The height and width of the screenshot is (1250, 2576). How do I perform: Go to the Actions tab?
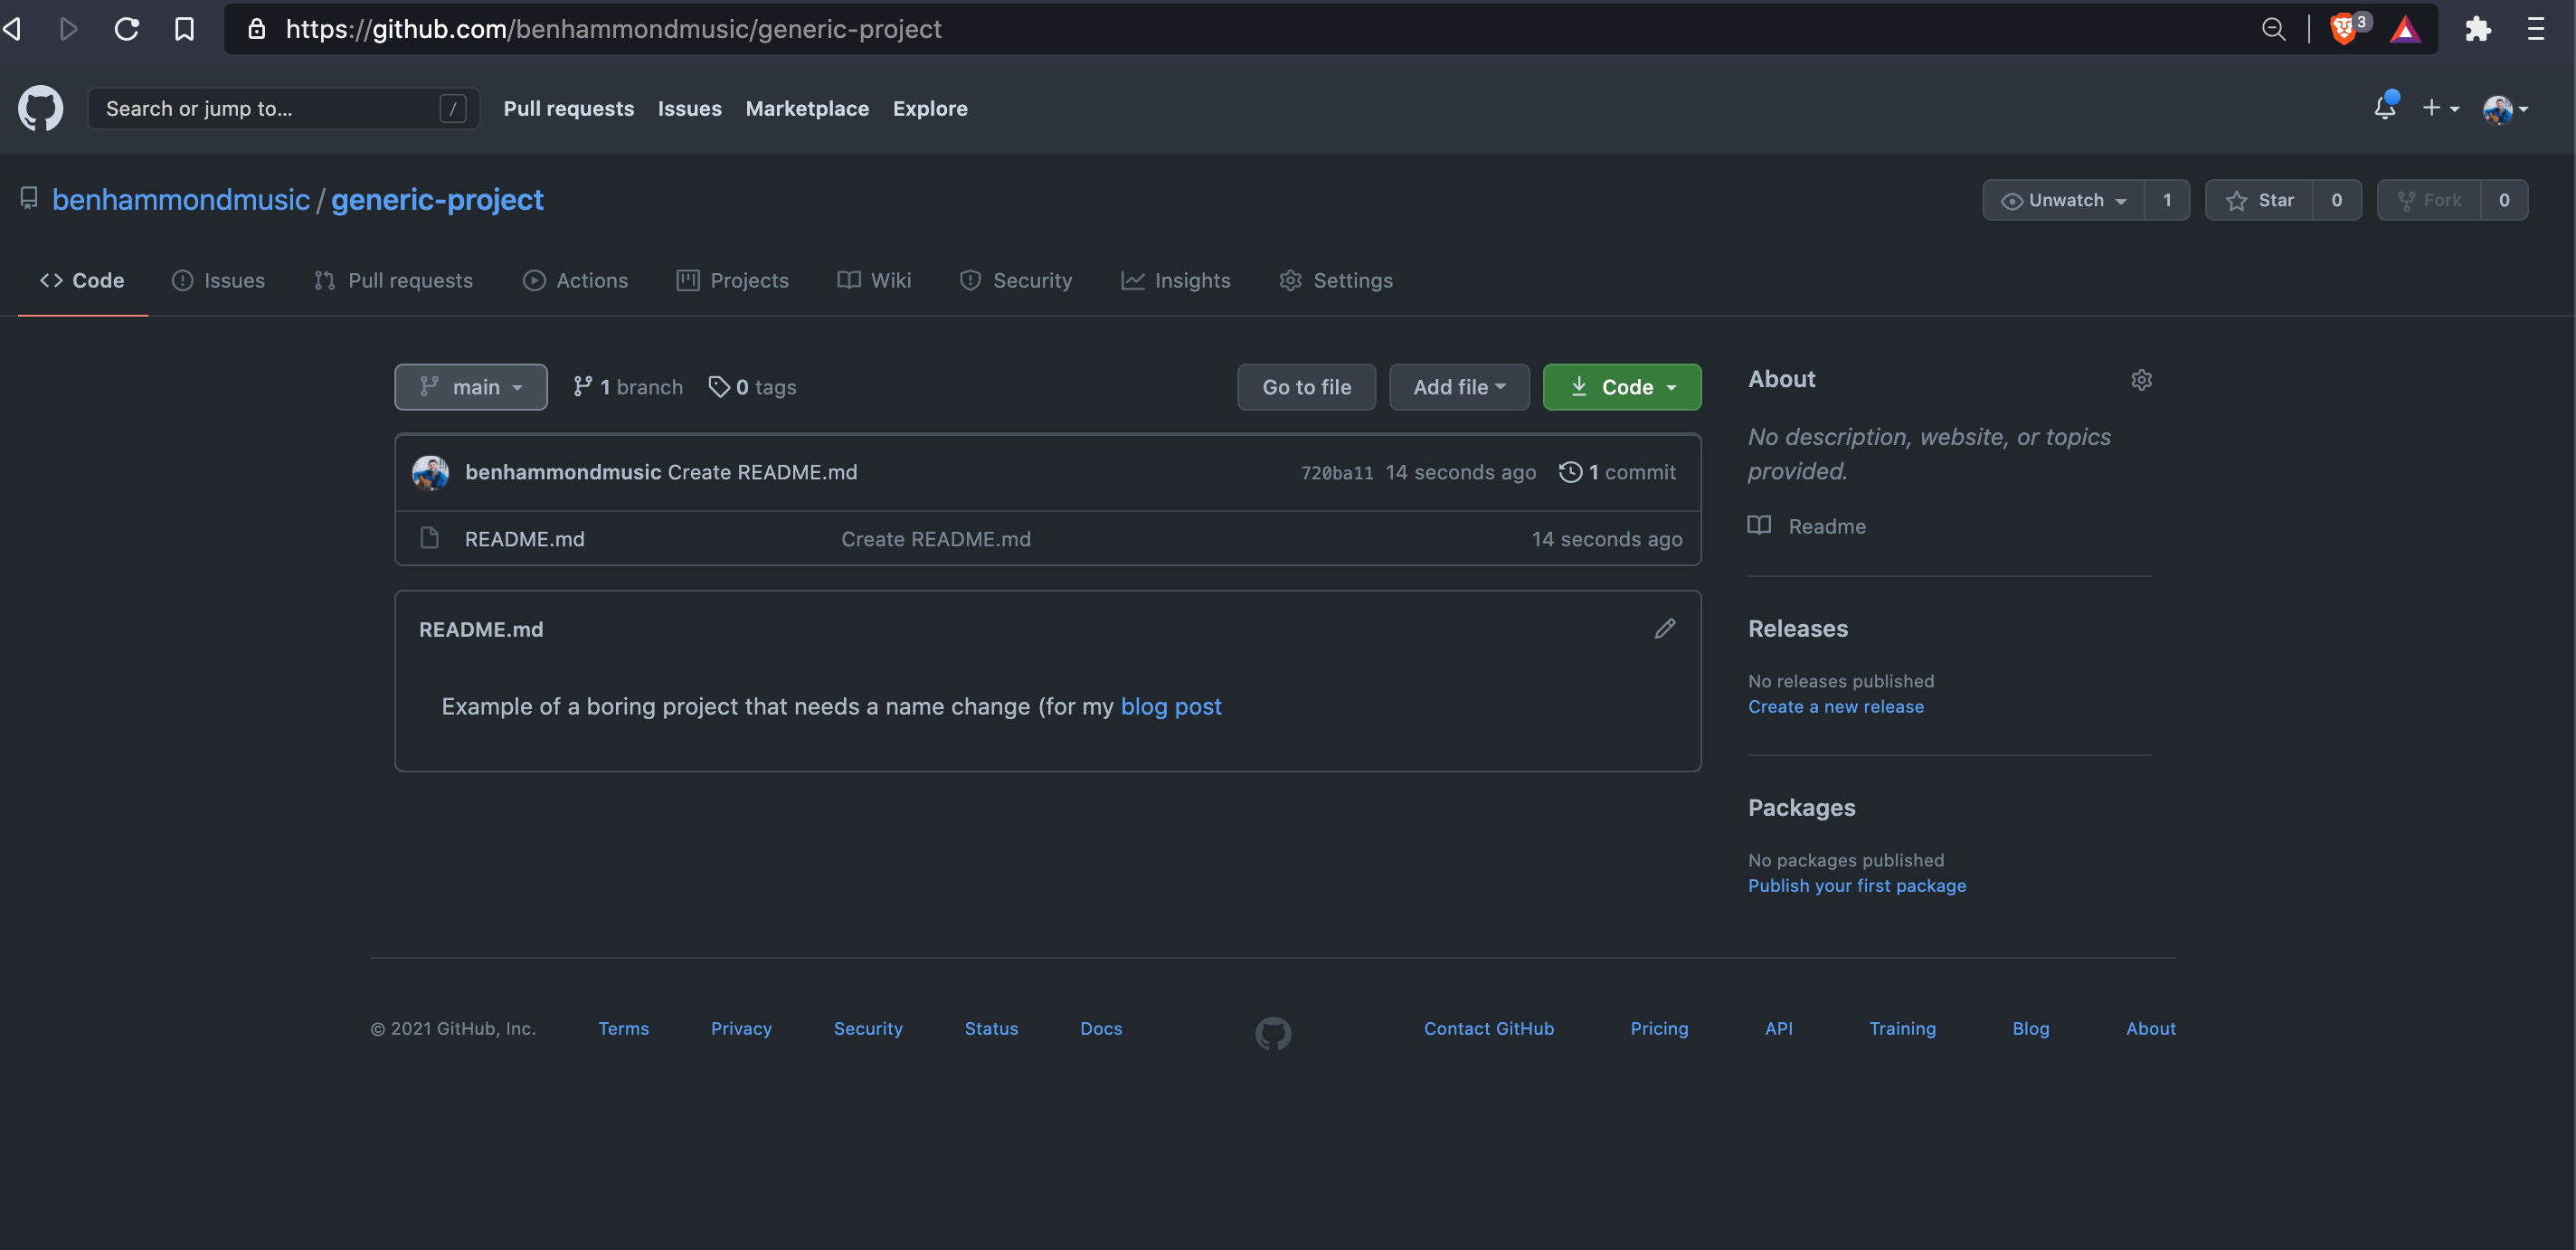coord(576,280)
